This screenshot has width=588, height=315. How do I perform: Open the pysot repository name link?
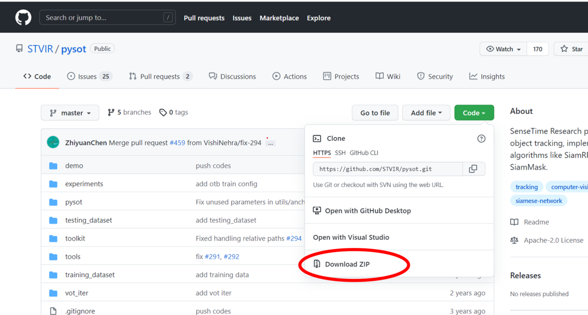[73, 49]
